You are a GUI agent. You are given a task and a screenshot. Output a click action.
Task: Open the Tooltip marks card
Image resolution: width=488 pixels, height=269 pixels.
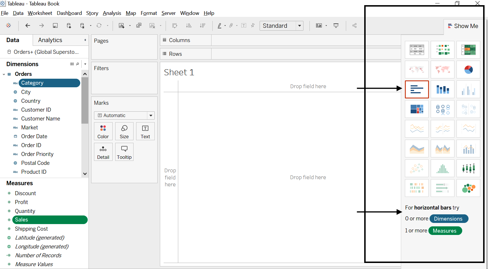pyautogui.click(x=124, y=152)
